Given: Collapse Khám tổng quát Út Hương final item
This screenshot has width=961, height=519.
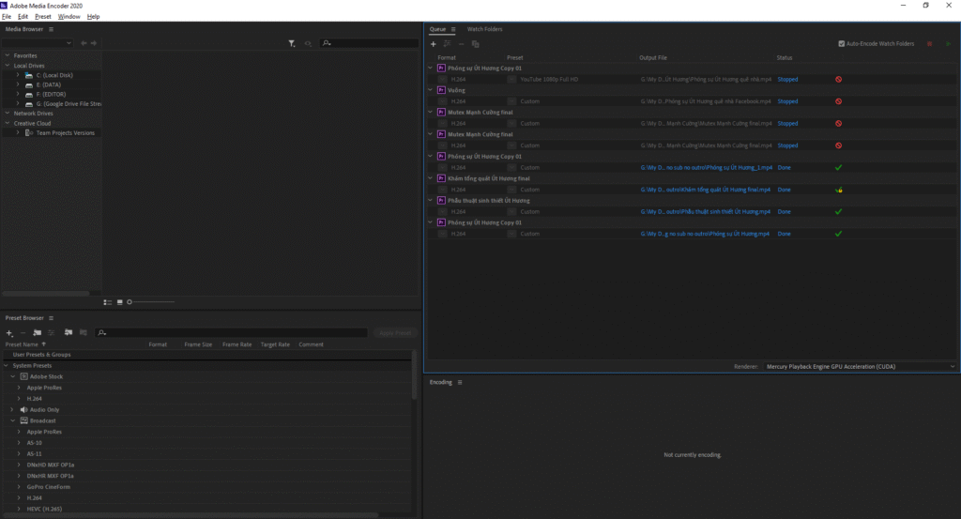Looking at the screenshot, I should [430, 178].
